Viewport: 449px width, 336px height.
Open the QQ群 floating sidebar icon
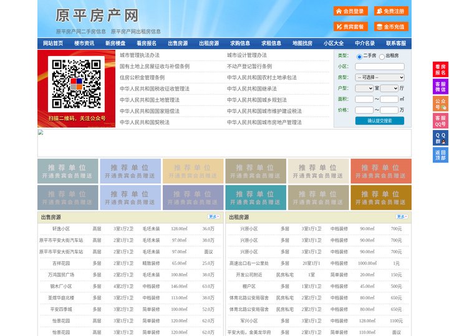tap(440, 138)
